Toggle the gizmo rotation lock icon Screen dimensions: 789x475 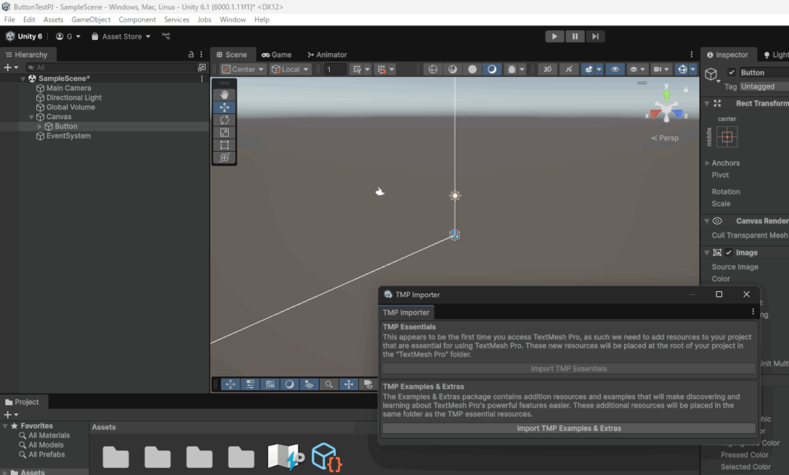pyautogui.click(x=685, y=89)
